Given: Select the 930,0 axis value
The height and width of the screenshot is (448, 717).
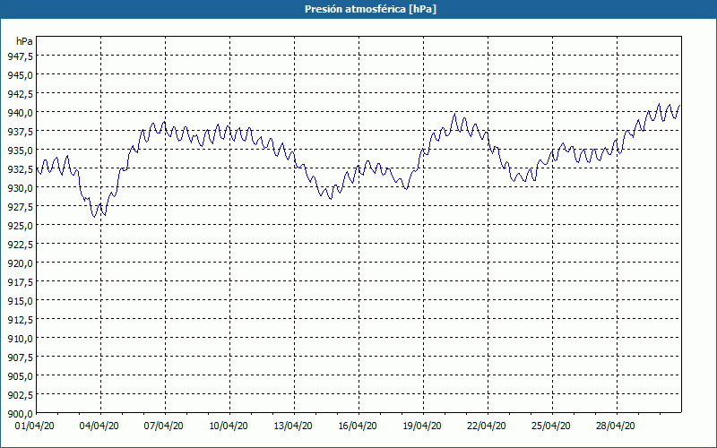Looking at the screenshot, I should click(x=20, y=188).
